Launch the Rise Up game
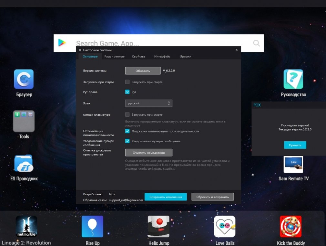Screen dimensions: 326x246 point(92,226)
